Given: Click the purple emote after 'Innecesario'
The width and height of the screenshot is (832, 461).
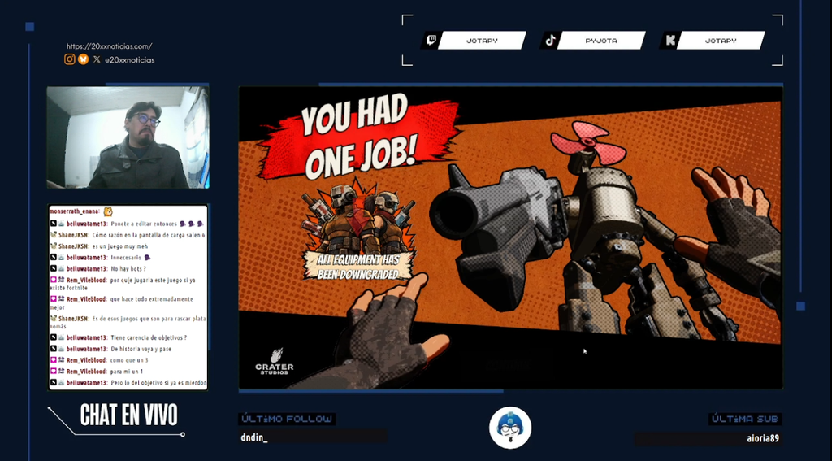Looking at the screenshot, I should pyautogui.click(x=147, y=258).
